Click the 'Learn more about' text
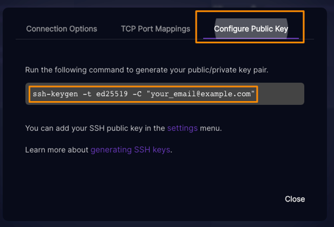Viewport: 334px width, 227px height. [57, 150]
